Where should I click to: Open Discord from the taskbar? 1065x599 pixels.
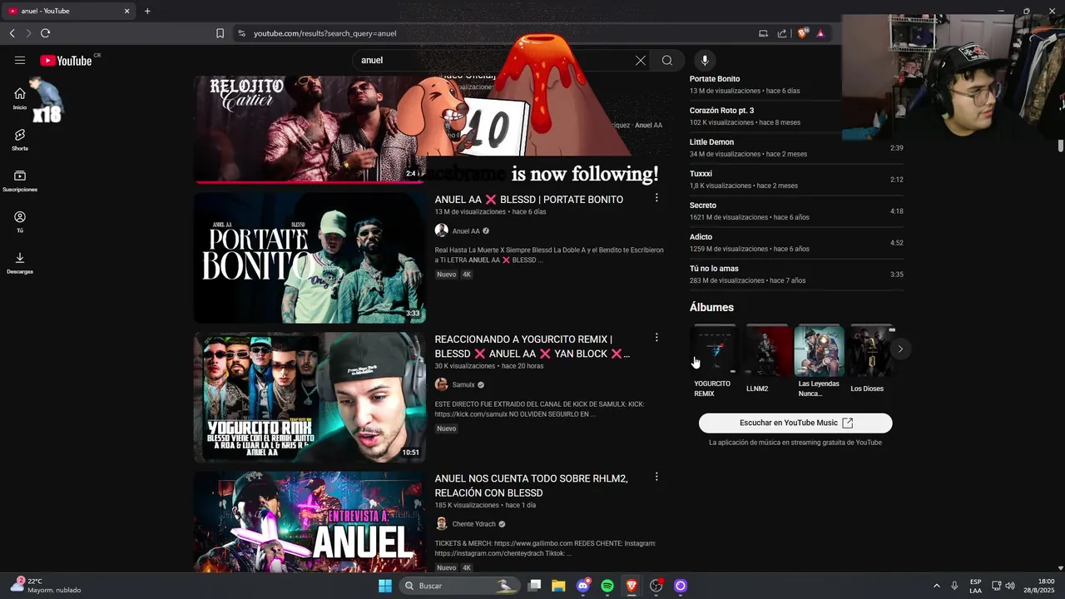coord(583,586)
